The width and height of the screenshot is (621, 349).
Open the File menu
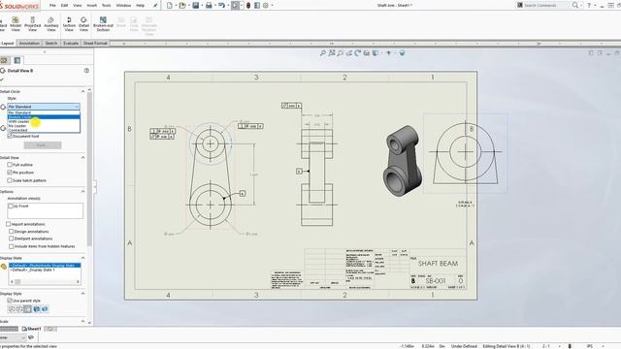pyautogui.click(x=52, y=6)
